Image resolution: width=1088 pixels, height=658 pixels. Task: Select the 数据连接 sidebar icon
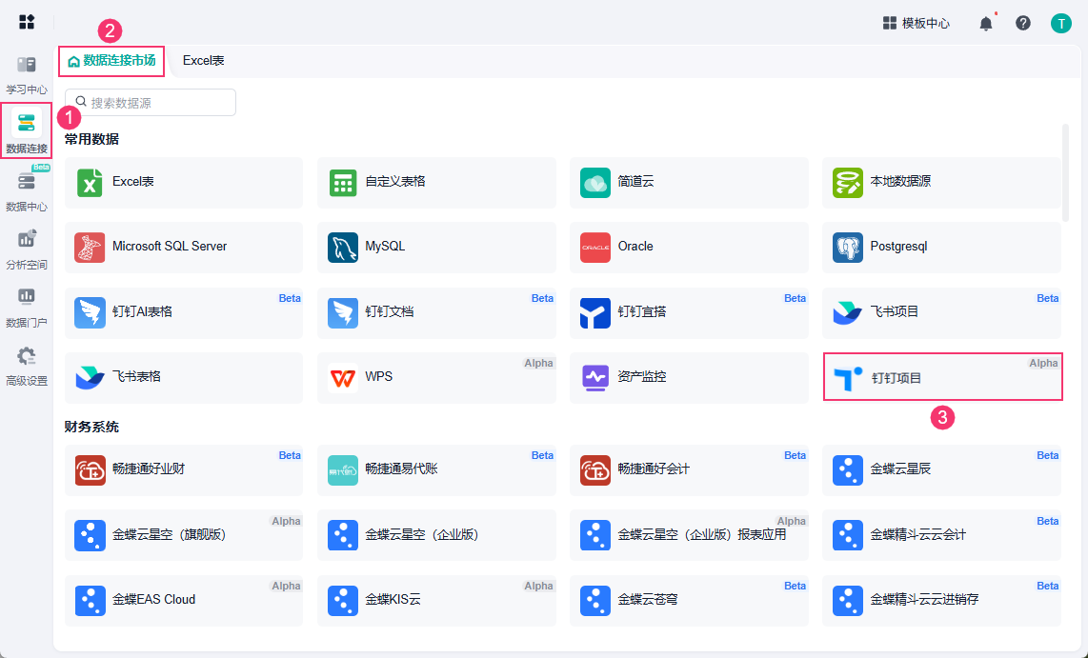27,124
